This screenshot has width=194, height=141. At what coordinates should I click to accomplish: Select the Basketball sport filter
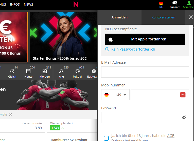[92, 72]
